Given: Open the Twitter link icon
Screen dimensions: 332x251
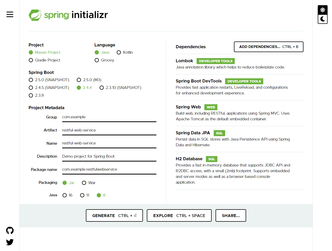Looking at the screenshot, I should (10, 242).
